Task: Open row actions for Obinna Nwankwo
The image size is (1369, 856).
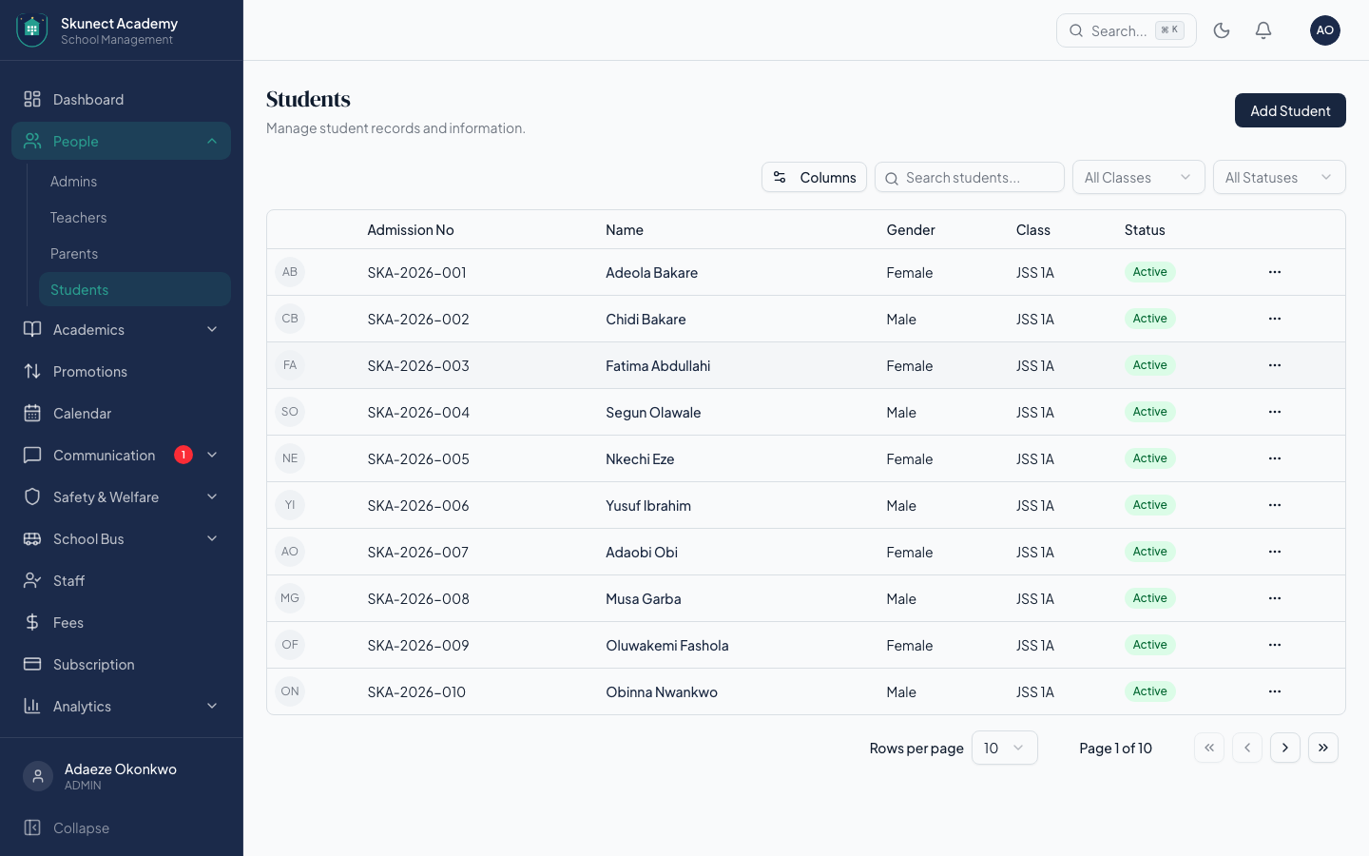Action: click(1275, 691)
